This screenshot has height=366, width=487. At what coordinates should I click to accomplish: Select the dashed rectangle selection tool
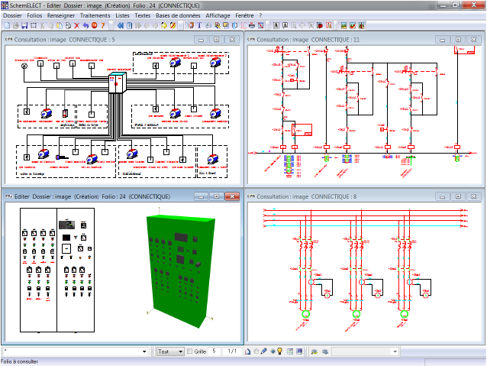pos(34,25)
